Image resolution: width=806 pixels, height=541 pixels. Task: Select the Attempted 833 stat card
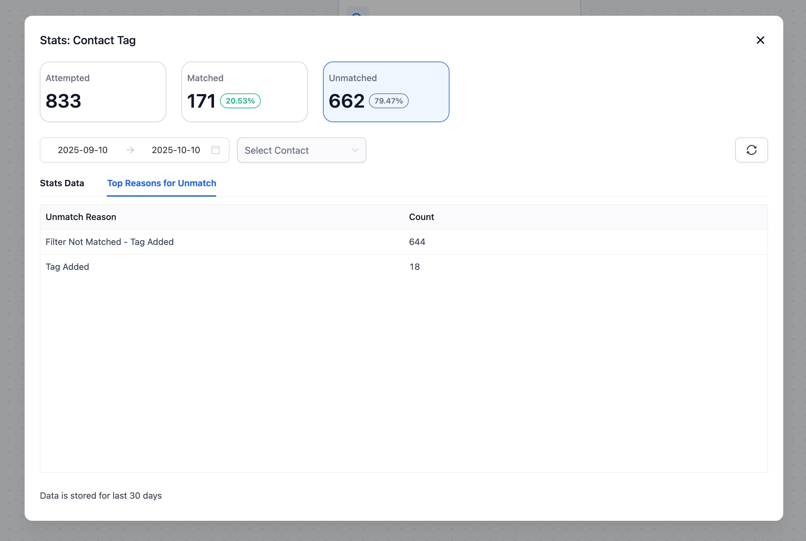(103, 92)
